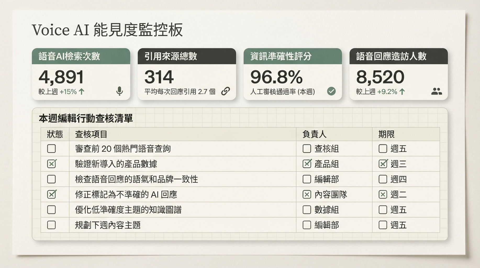Viewport: 480px width, 268px height.
Task: Click the 資訊準確性評分 card header
Action: (293, 56)
